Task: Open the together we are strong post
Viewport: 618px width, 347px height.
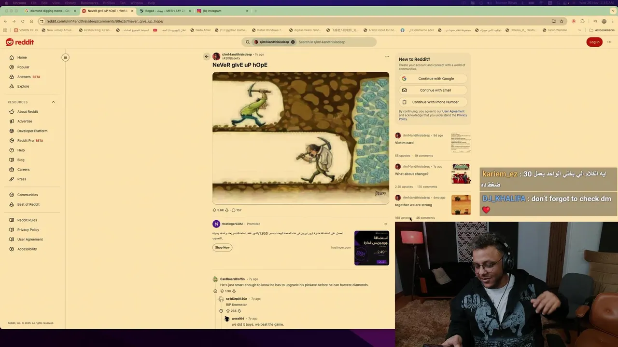Action: click(414, 205)
